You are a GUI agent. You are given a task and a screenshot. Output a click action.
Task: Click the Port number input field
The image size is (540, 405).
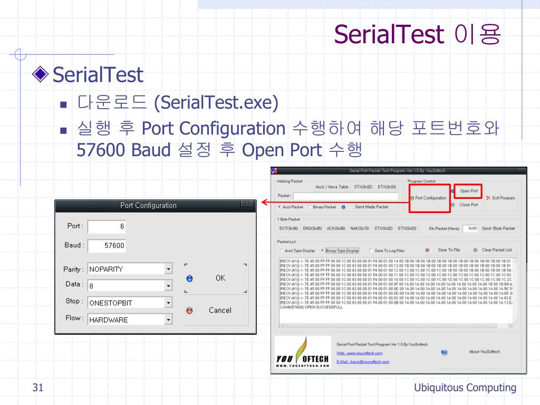pyautogui.click(x=107, y=226)
